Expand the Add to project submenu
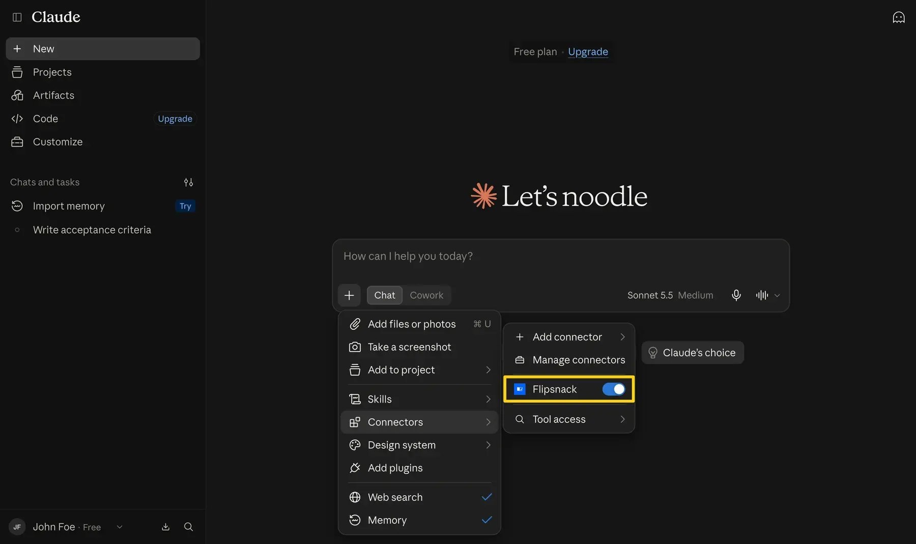Viewport: 916px width, 544px height. tap(420, 370)
